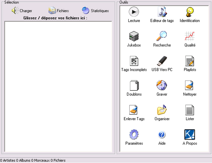Open the USB Vers PC tool
212x163 pixels.
(162, 64)
